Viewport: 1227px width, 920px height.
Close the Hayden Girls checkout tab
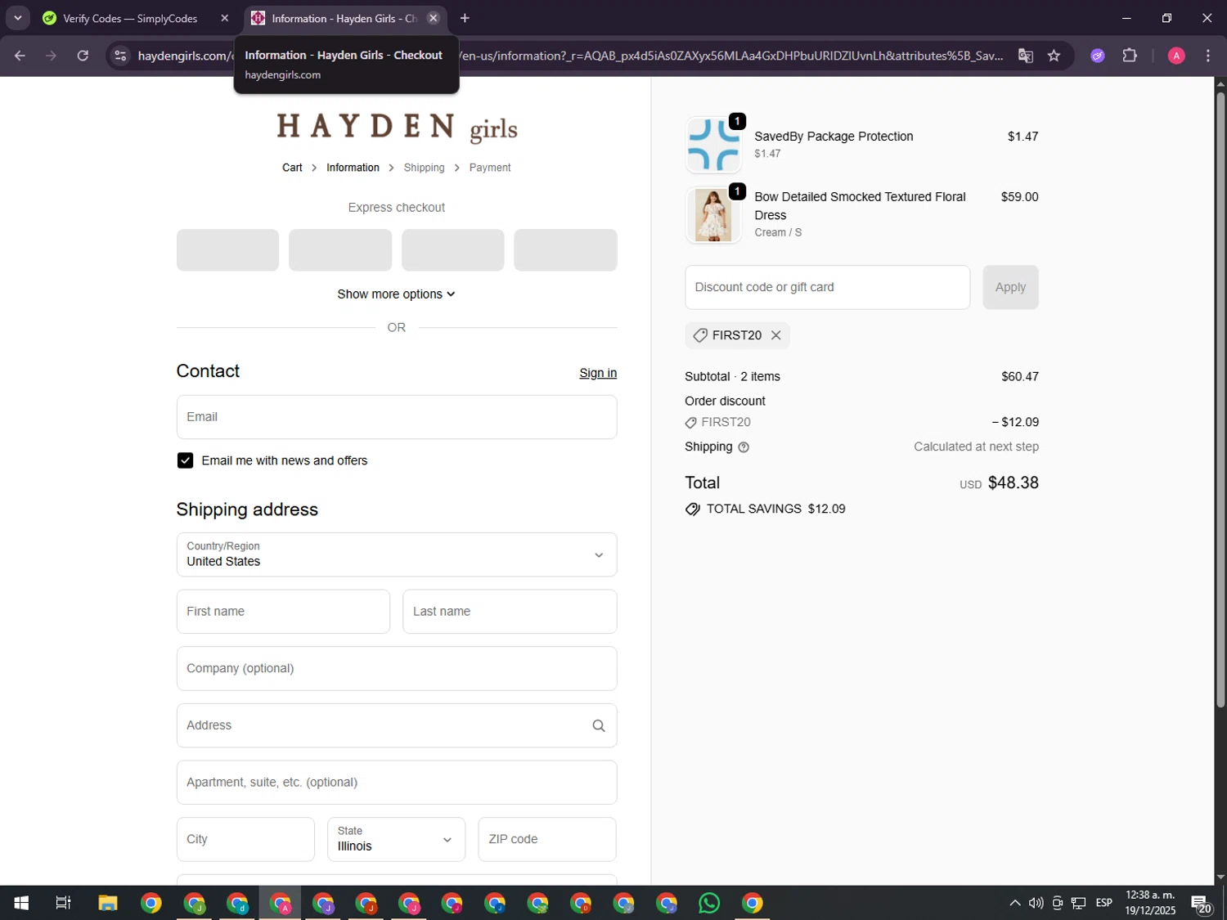click(434, 18)
